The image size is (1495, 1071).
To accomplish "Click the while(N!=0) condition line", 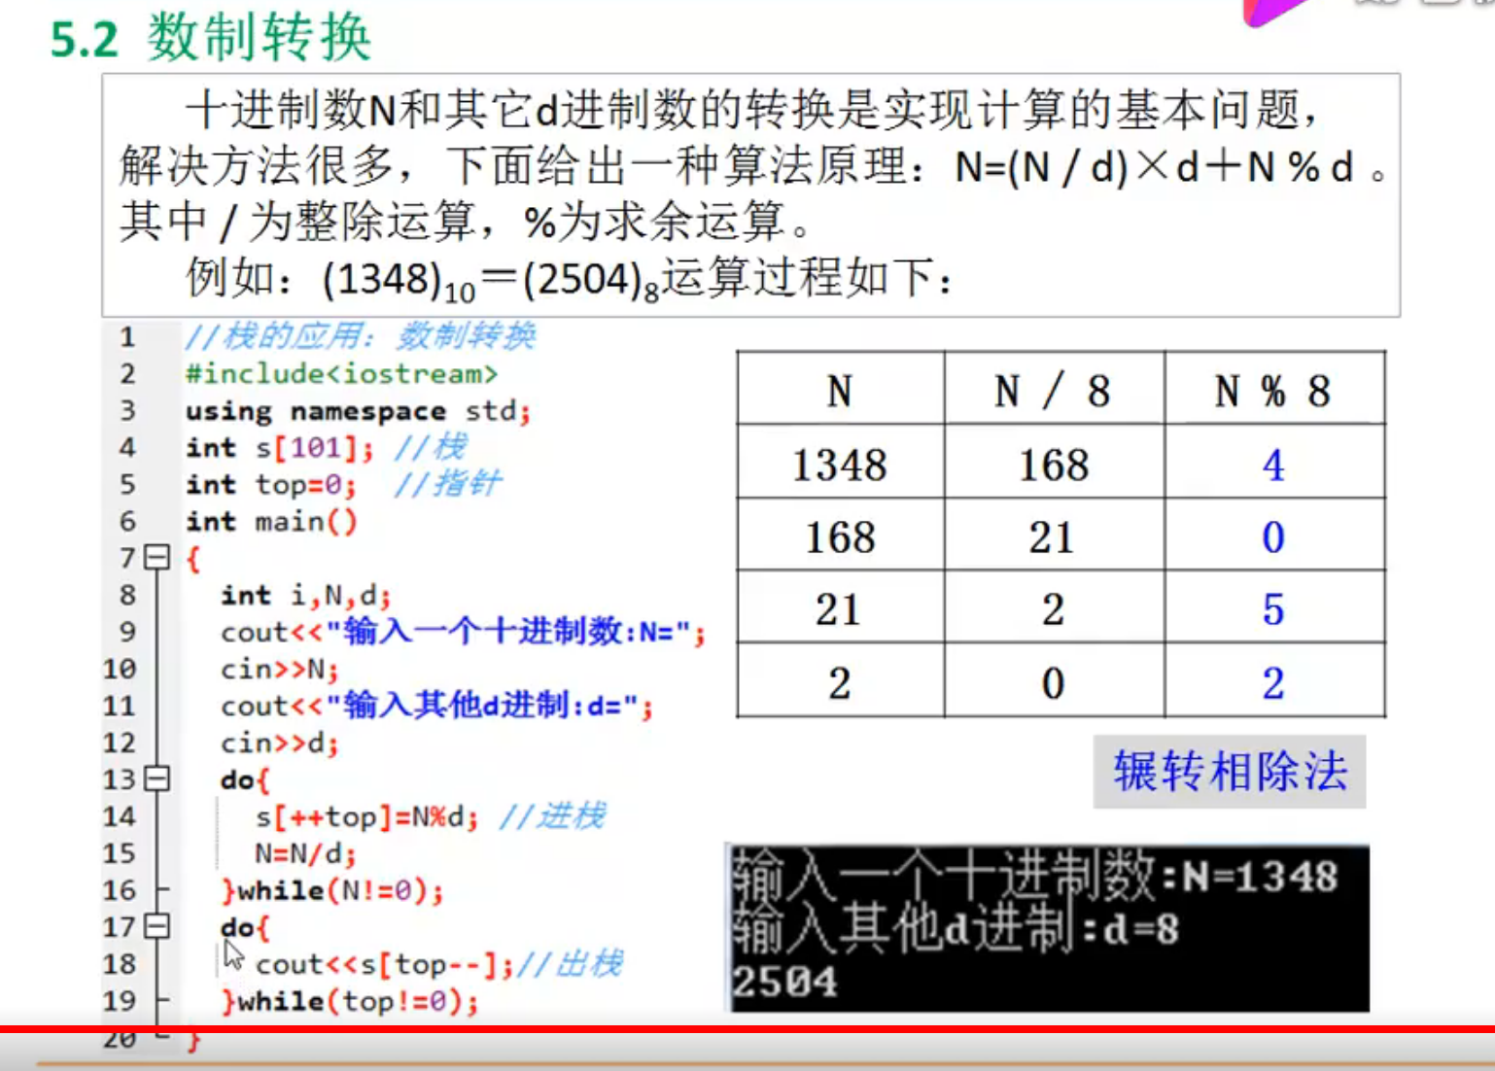I will coord(330,890).
